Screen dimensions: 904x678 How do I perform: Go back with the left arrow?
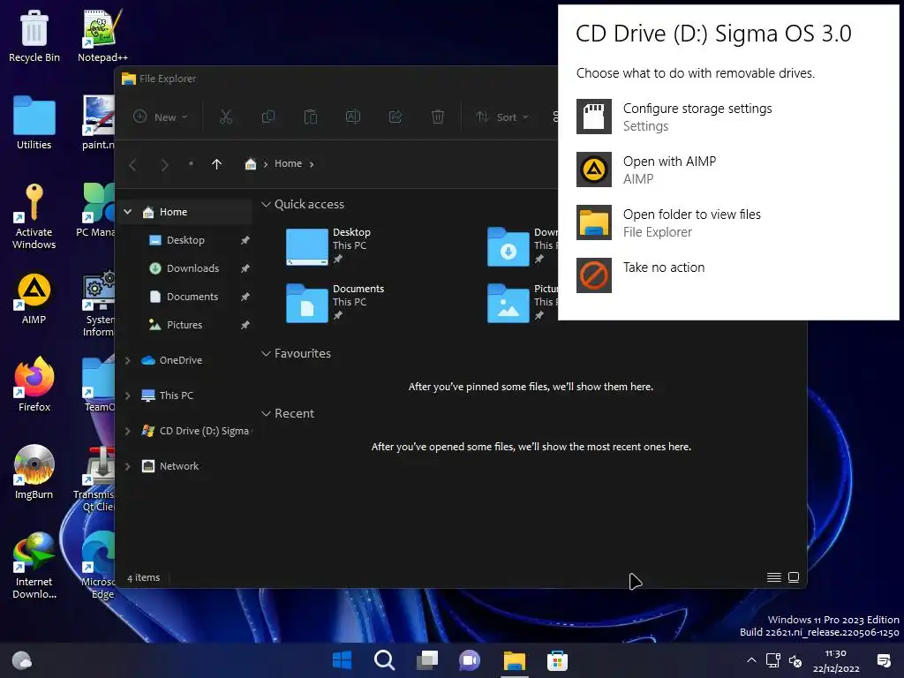pyautogui.click(x=132, y=165)
